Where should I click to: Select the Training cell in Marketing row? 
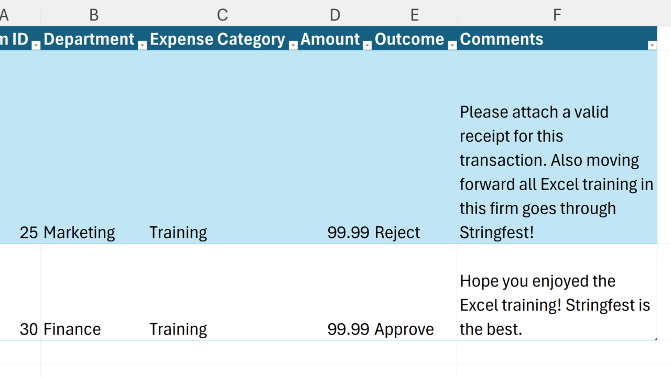pyautogui.click(x=178, y=232)
